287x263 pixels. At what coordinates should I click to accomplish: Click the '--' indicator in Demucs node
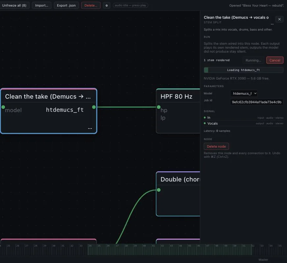pos(90,128)
